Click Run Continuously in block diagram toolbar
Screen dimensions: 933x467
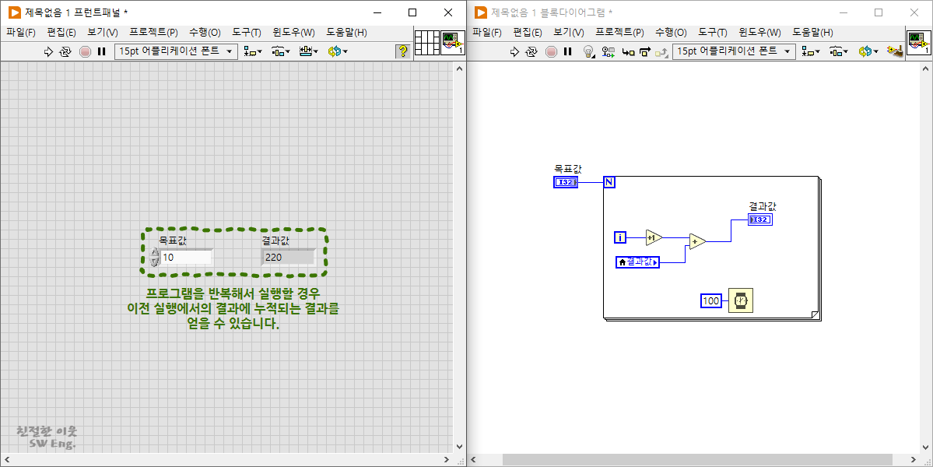click(532, 51)
